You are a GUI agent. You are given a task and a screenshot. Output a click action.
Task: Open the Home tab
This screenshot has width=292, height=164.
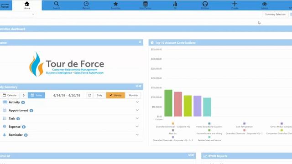point(27,5)
